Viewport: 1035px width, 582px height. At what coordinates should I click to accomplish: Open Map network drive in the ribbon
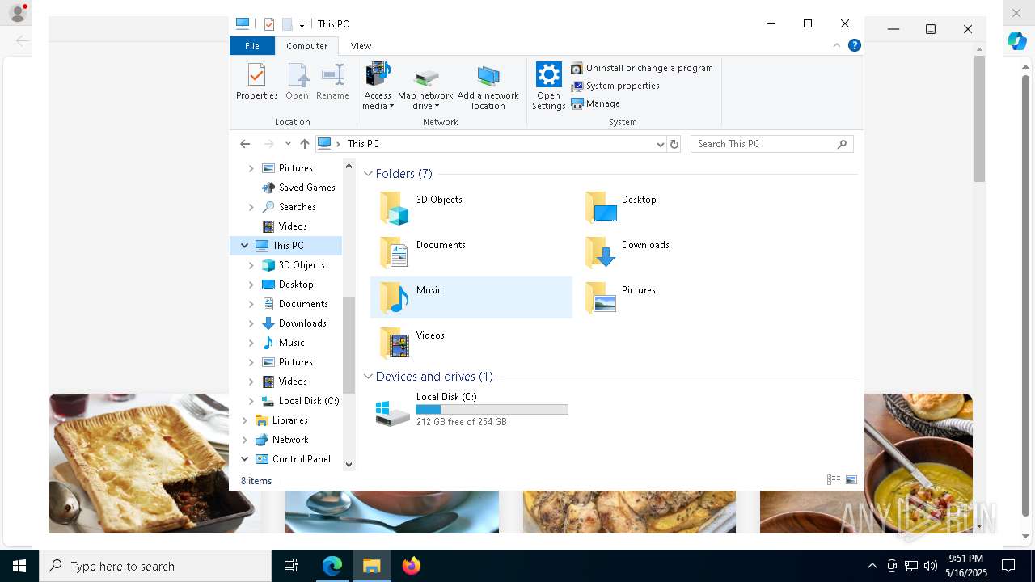[x=425, y=86]
